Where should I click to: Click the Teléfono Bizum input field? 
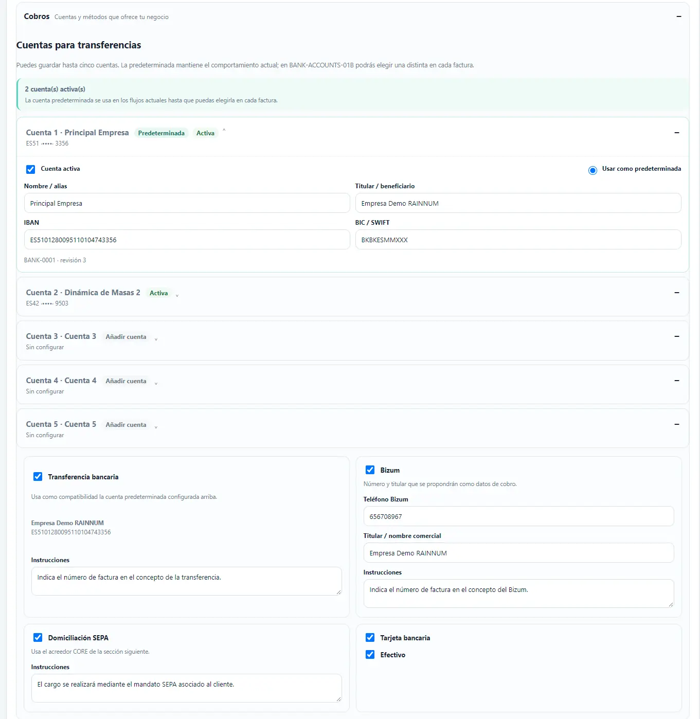(x=518, y=516)
